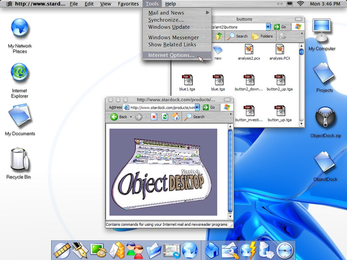Go to the Home page icon
This screenshot has height=260, width=347.
(x=175, y=117)
